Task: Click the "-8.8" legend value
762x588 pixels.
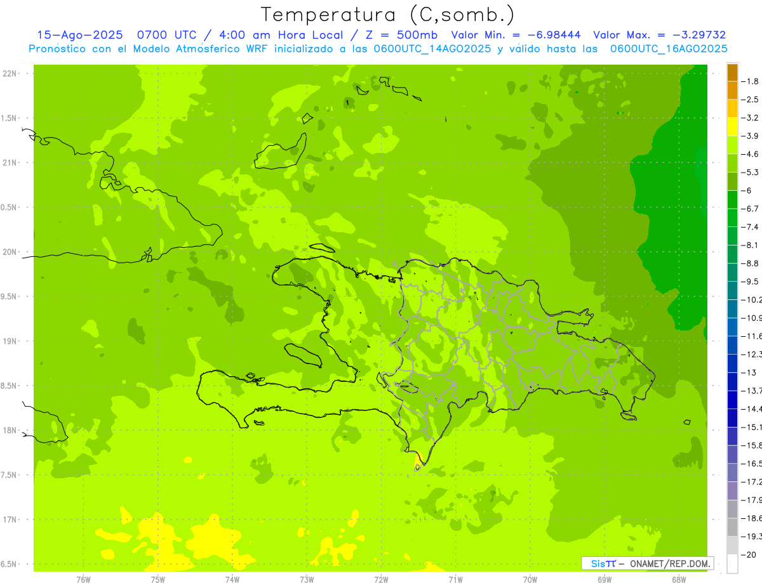Action: tap(751, 263)
